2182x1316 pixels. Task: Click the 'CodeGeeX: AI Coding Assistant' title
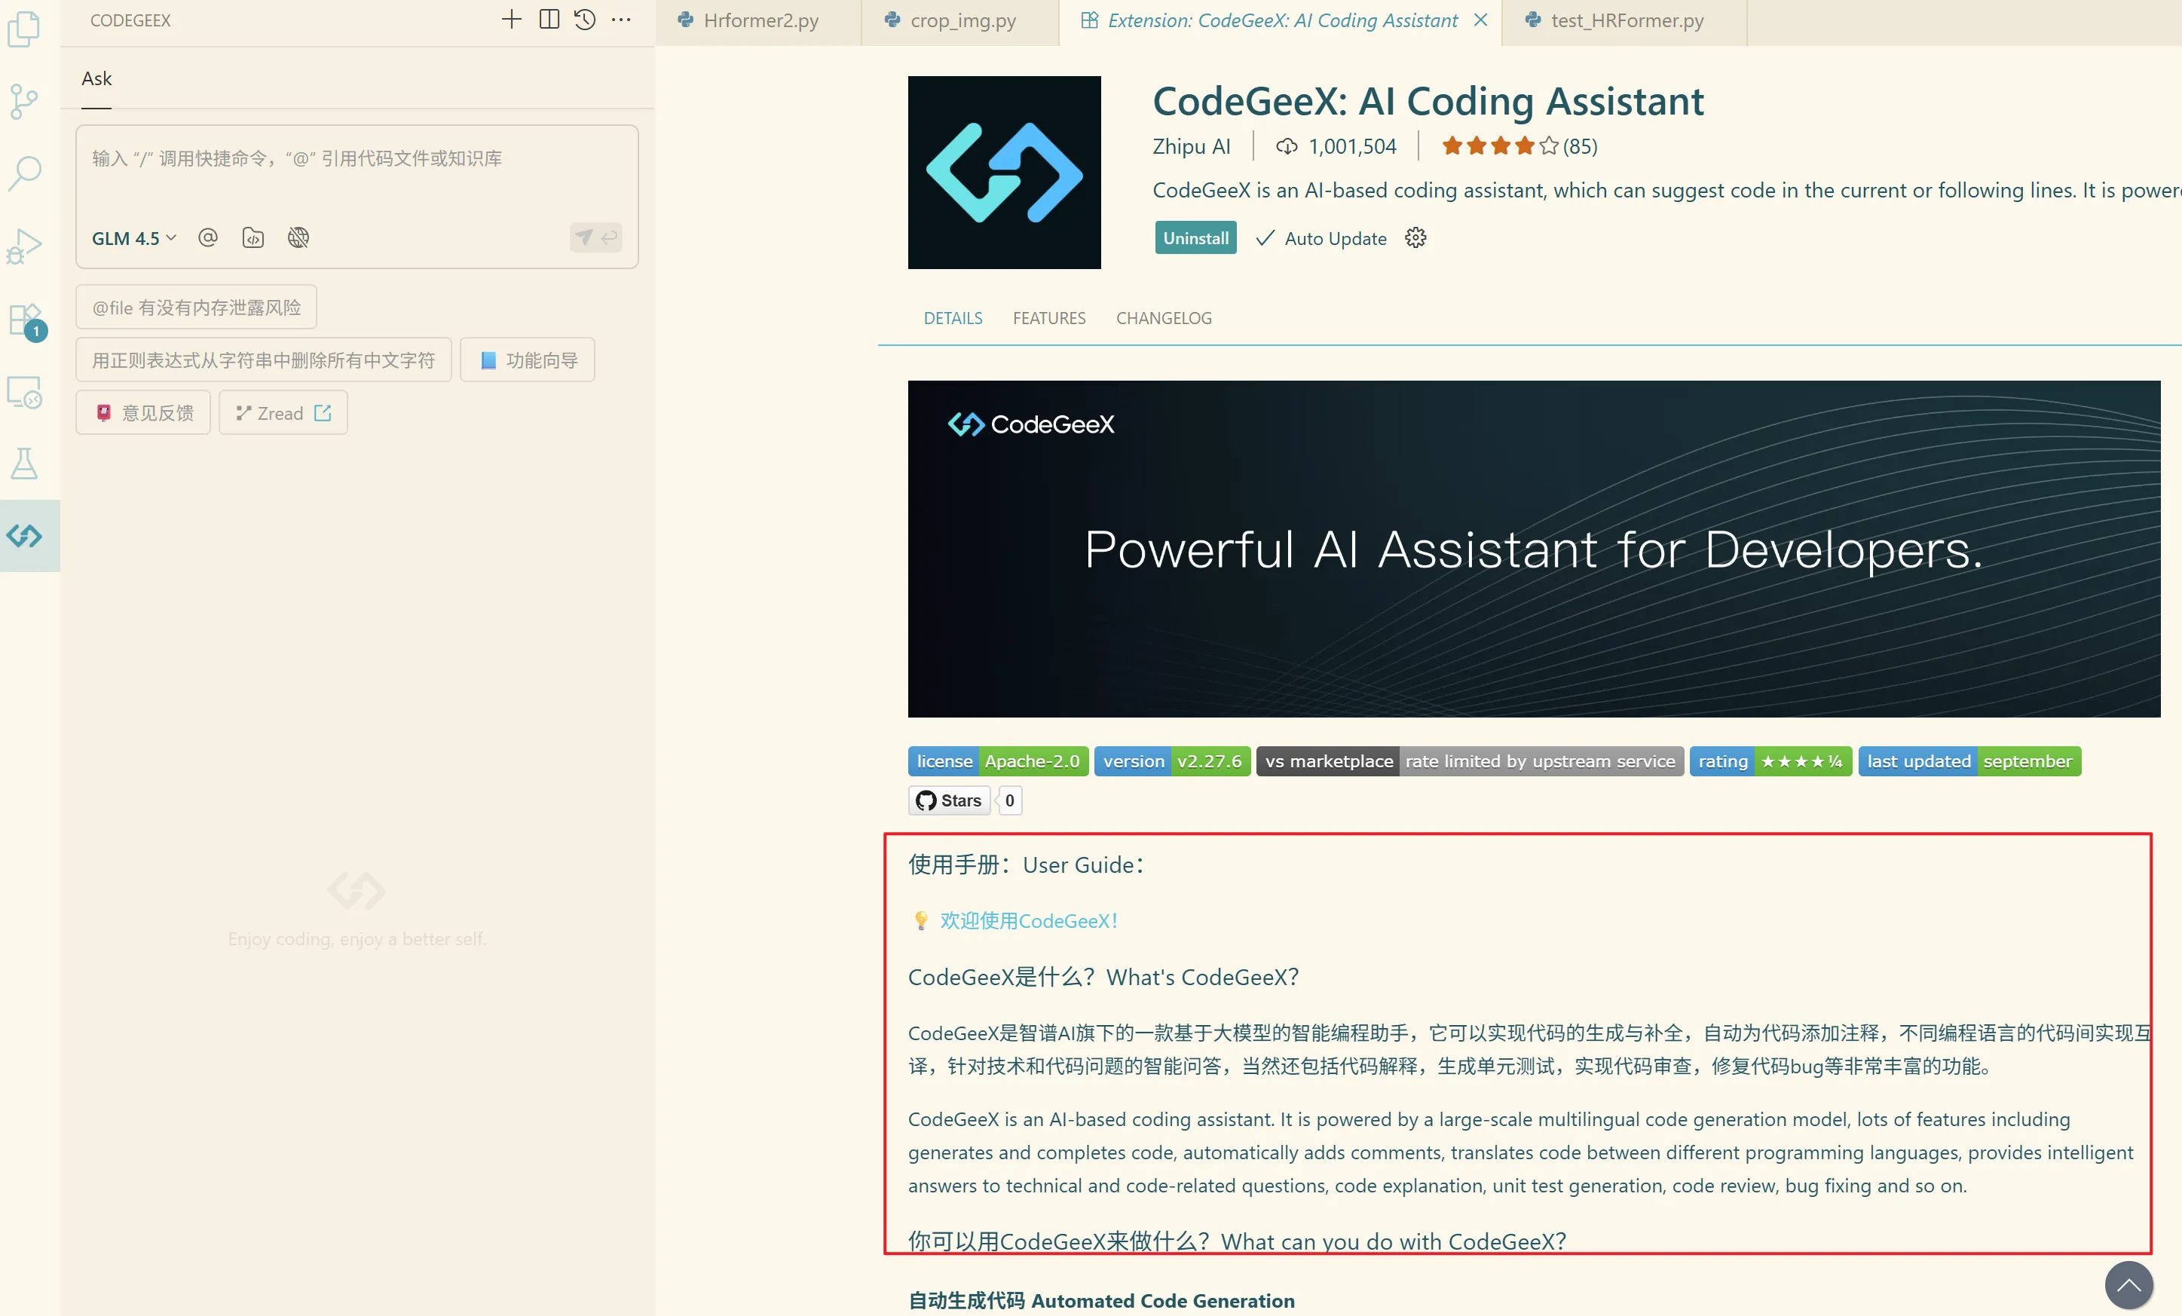coord(1428,101)
